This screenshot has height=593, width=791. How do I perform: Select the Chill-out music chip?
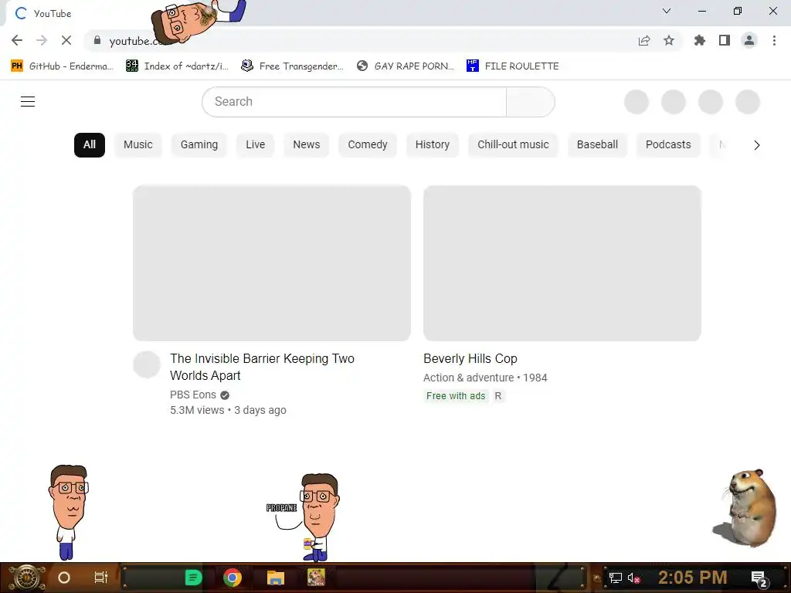point(513,144)
